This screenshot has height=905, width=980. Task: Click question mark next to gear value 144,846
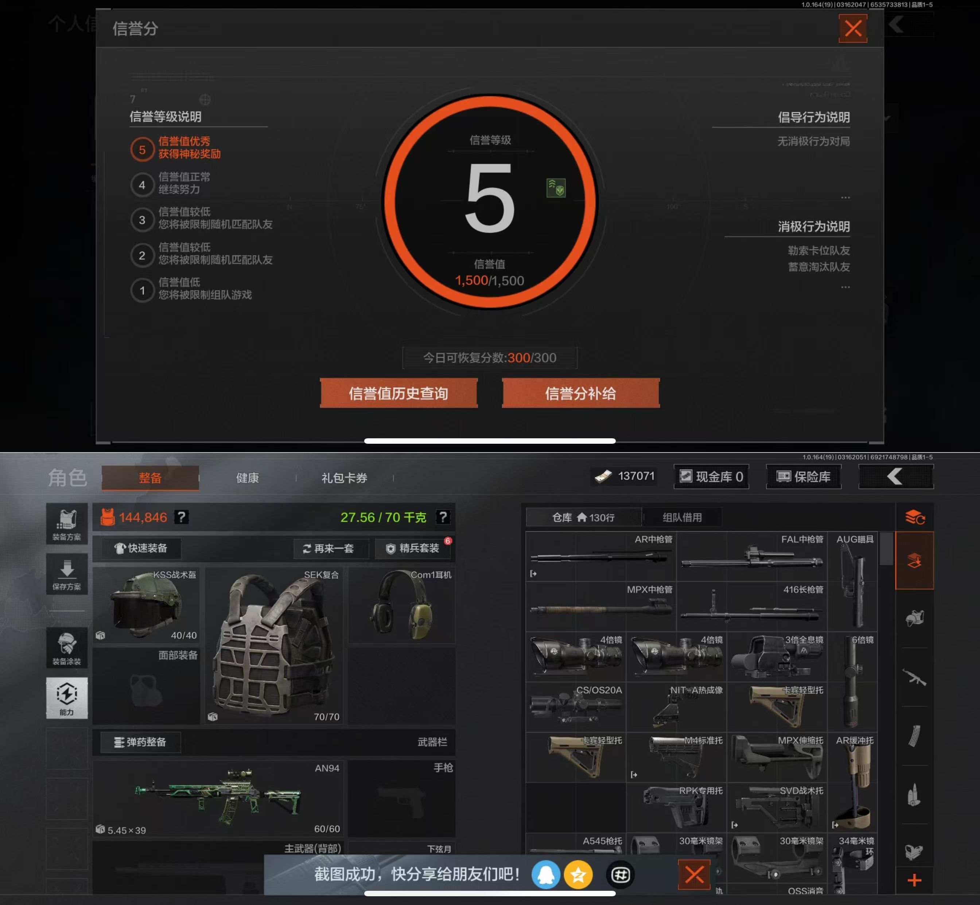[181, 517]
